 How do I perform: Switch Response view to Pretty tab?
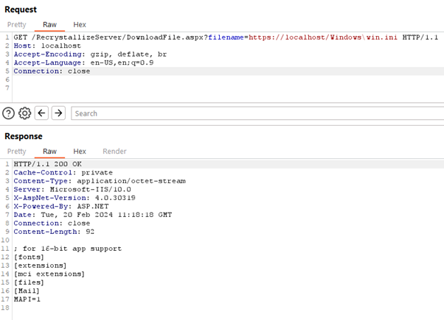[x=16, y=151]
